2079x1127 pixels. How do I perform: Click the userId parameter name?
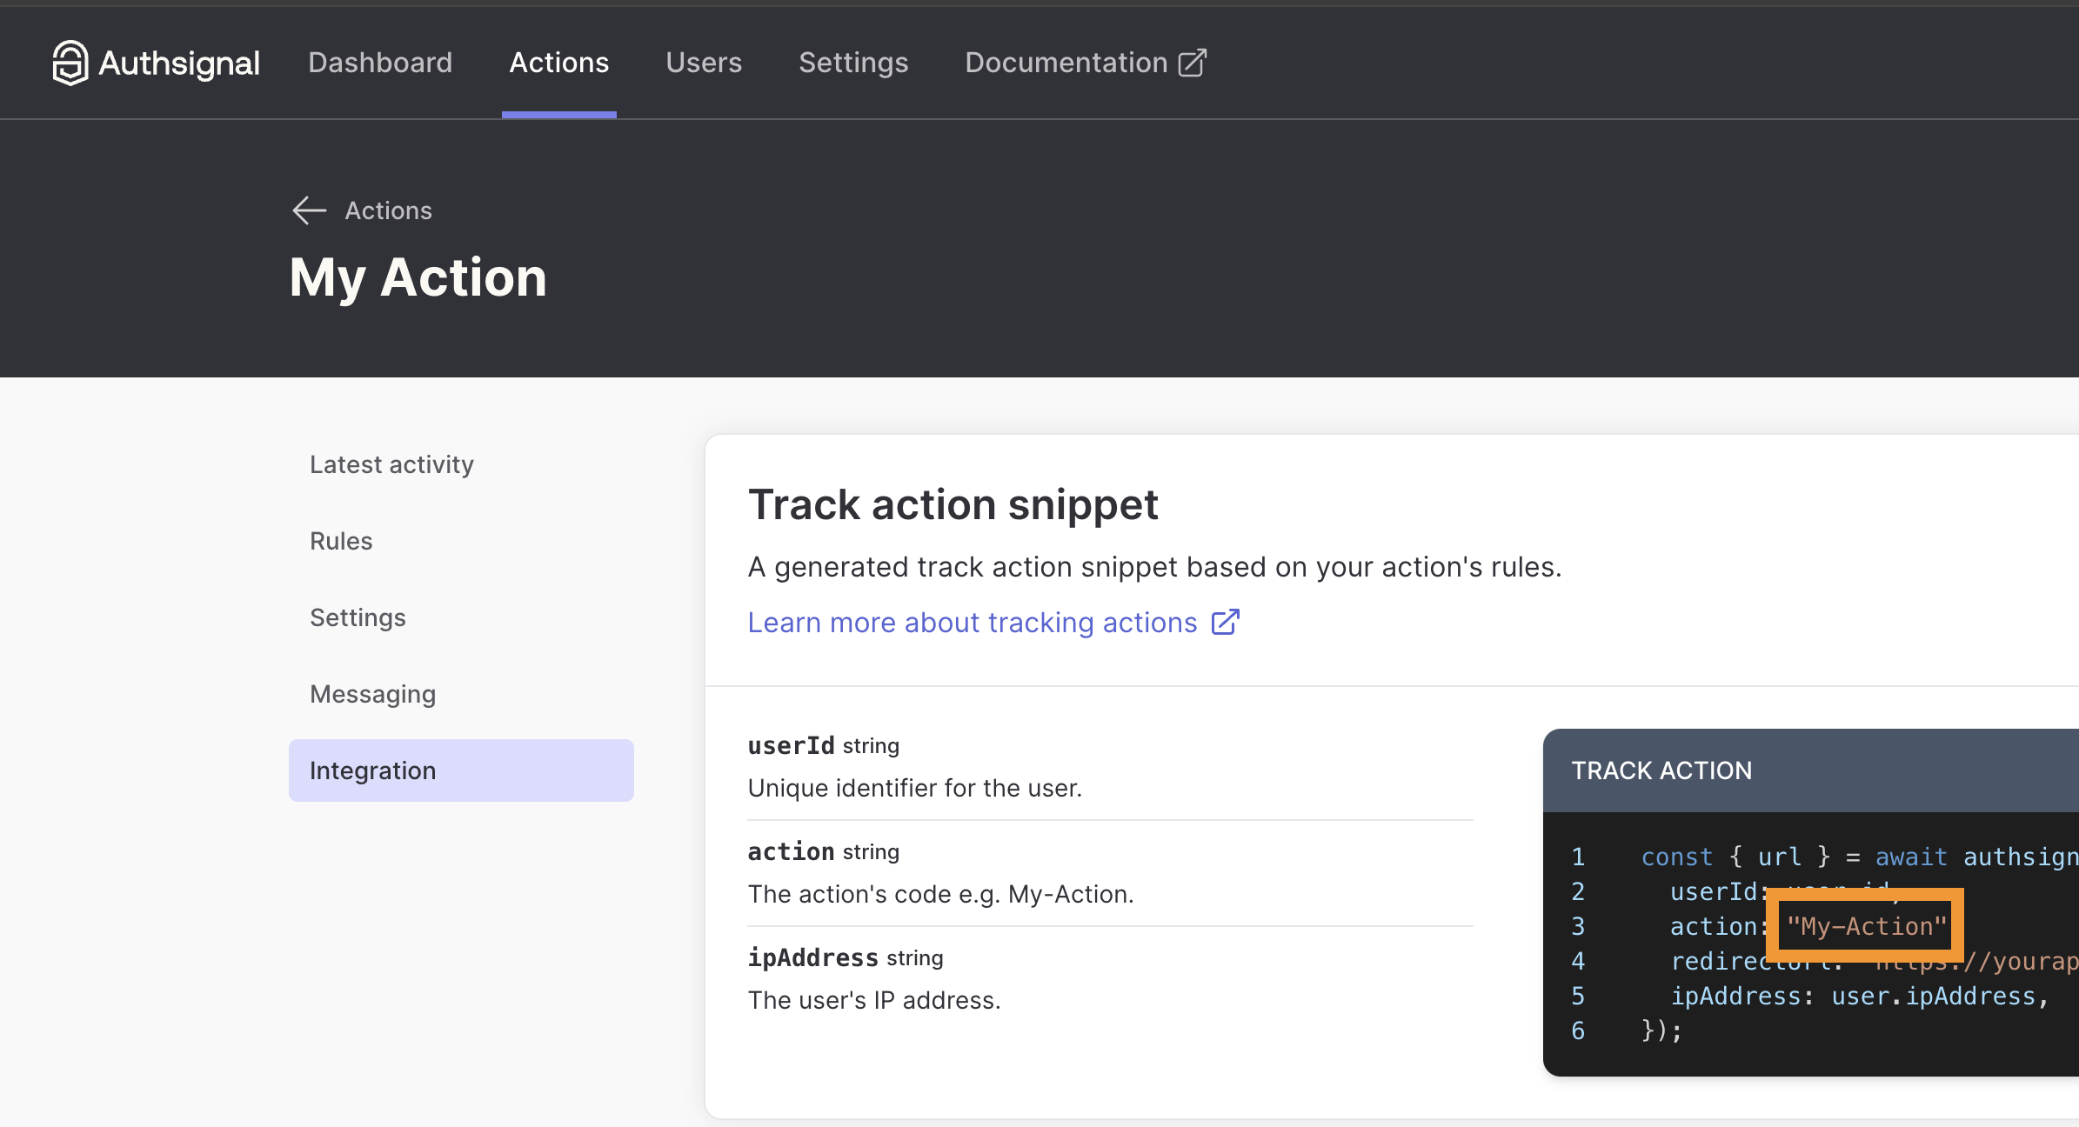792,746
